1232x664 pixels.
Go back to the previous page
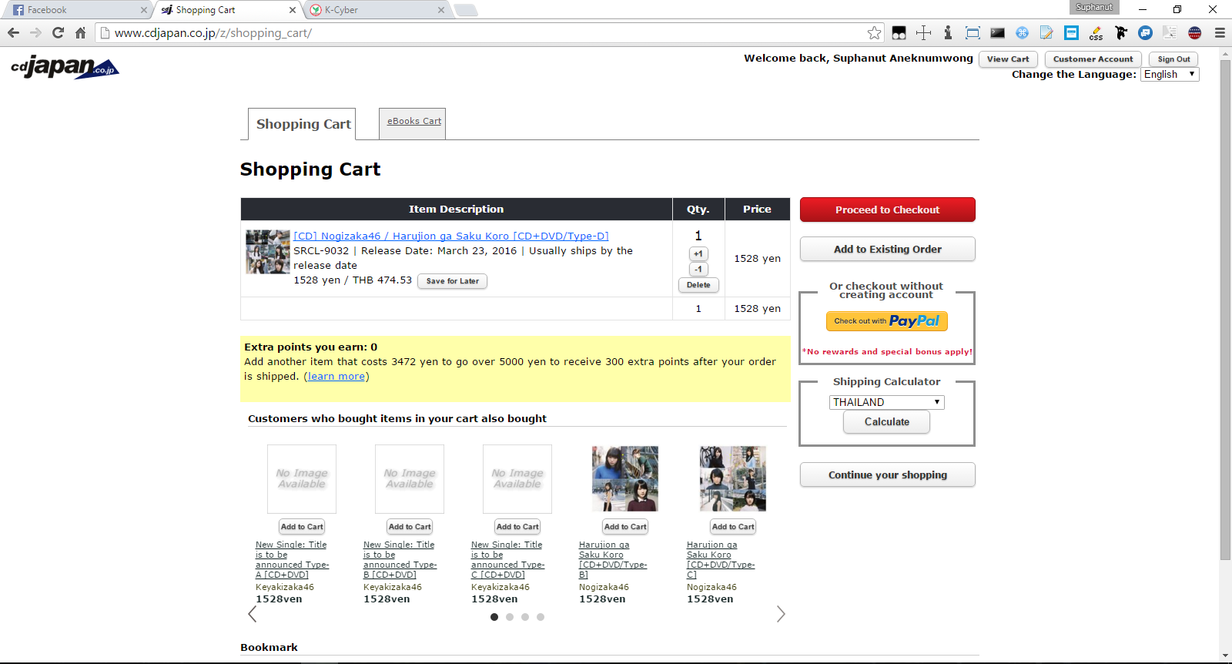pos(13,32)
